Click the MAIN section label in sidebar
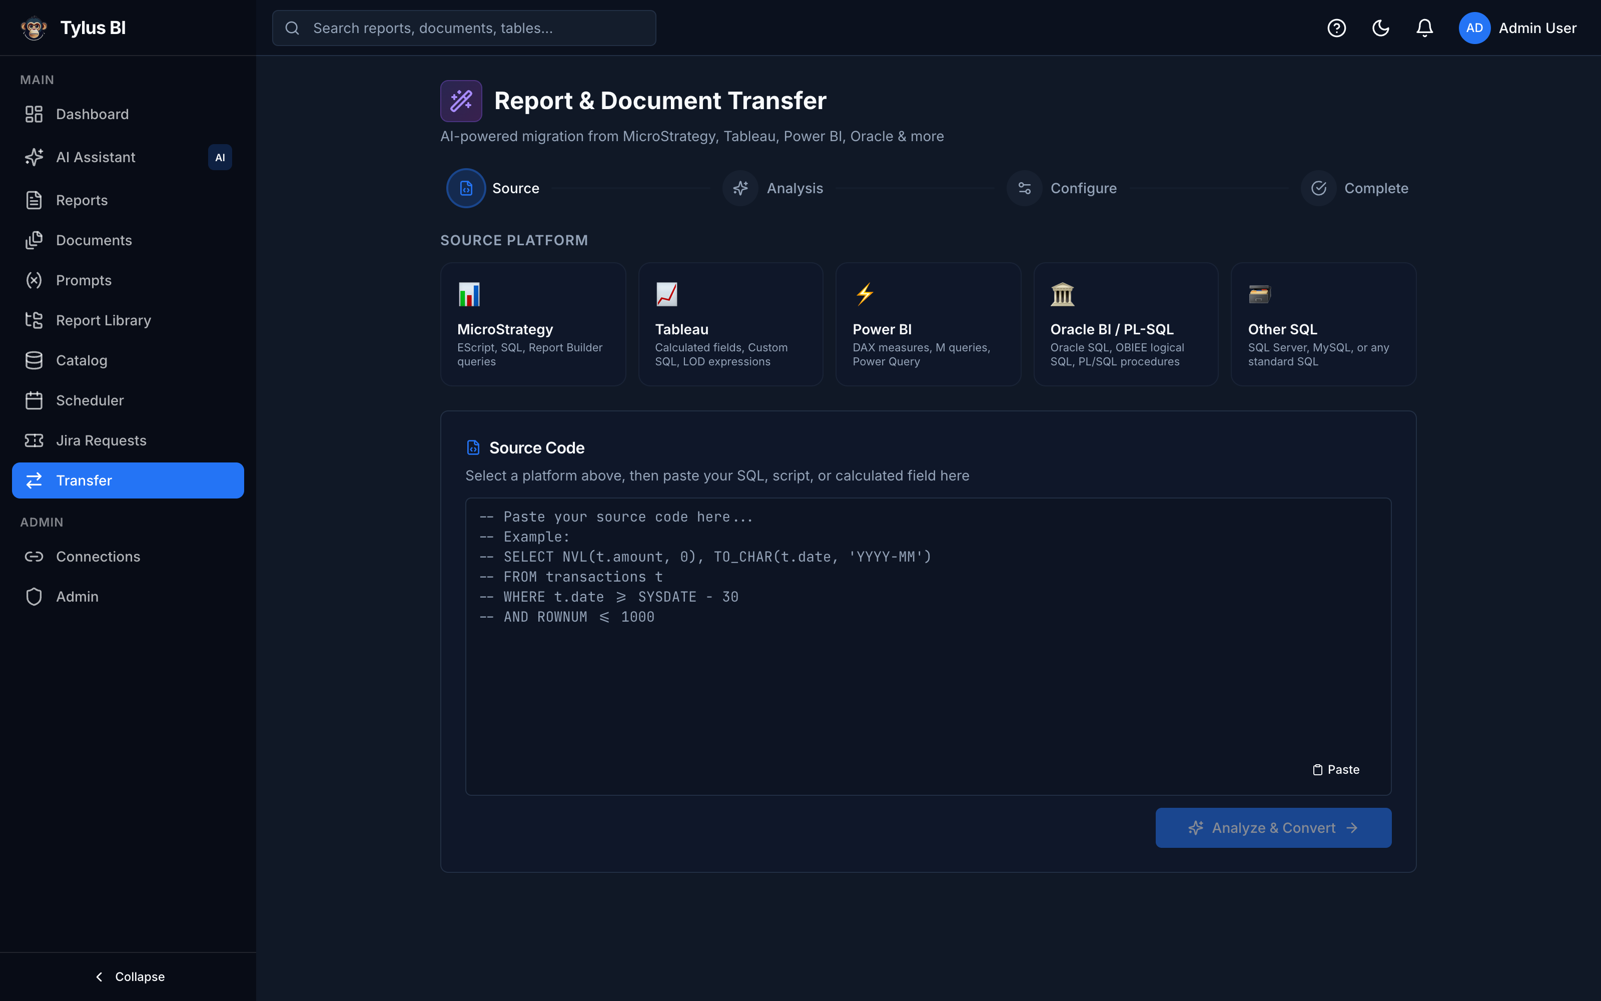1601x1001 pixels. [37, 80]
